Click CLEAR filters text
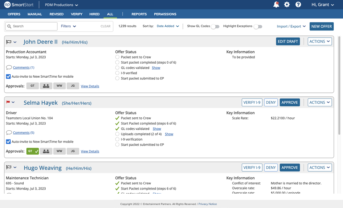The image size is (343, 208). (105, 26)
